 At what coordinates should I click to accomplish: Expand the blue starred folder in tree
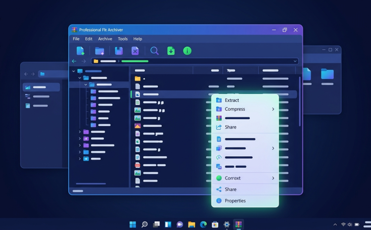point(80,159)
